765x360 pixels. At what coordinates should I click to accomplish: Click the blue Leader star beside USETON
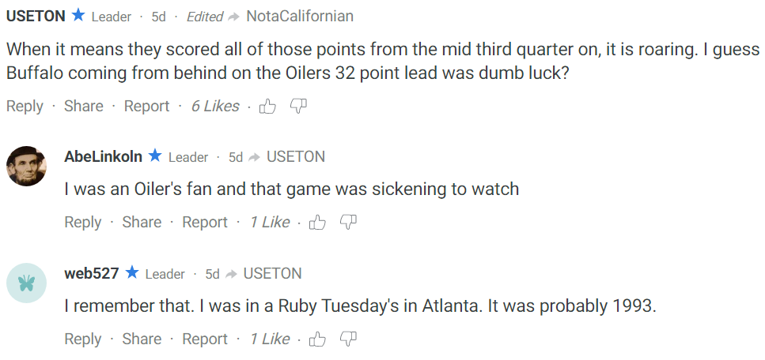pos(78,16)
